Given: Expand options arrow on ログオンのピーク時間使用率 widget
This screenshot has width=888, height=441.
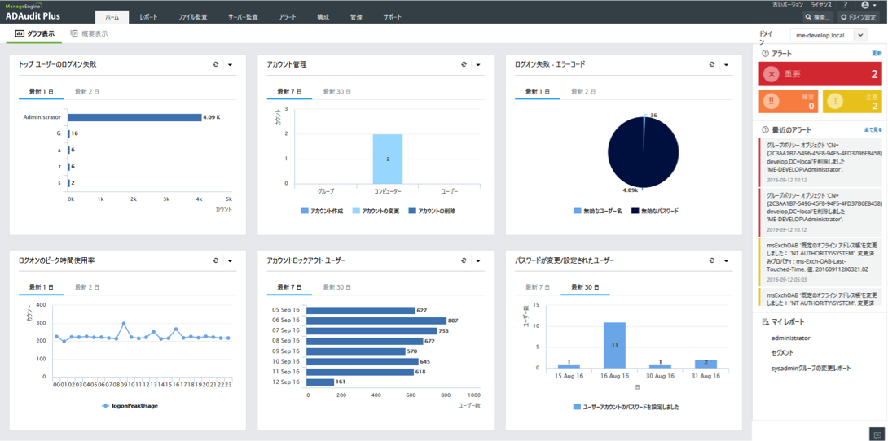Looking at the screenshot, I should [x=231, y=260].
